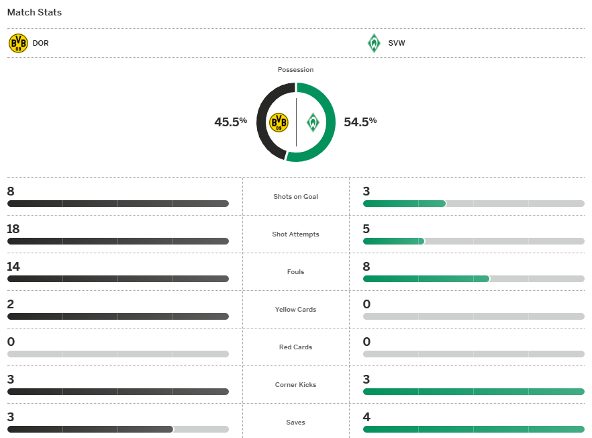Click Werder's Shots on Goal green bar
This screenshot has width=592, height=438.
[404, 204]
